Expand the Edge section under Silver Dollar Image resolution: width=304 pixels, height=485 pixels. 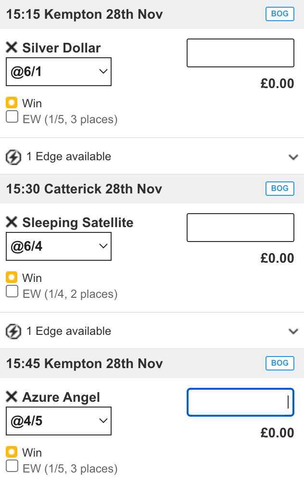293,157
